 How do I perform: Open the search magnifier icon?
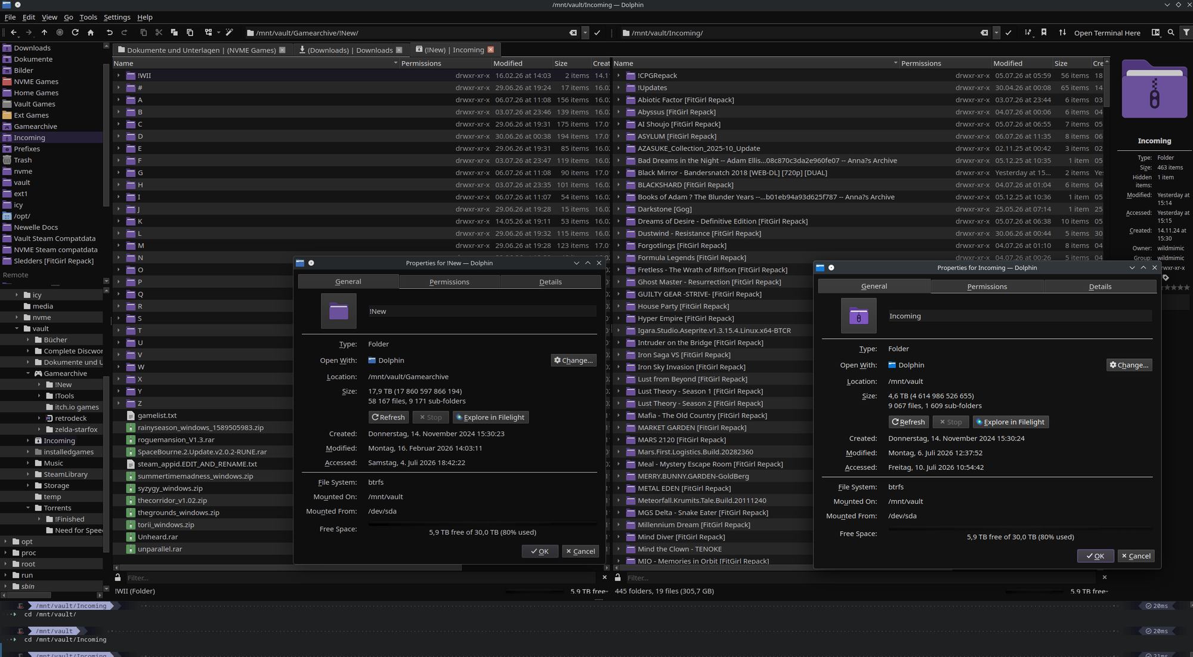click(x=1171, y=33)
